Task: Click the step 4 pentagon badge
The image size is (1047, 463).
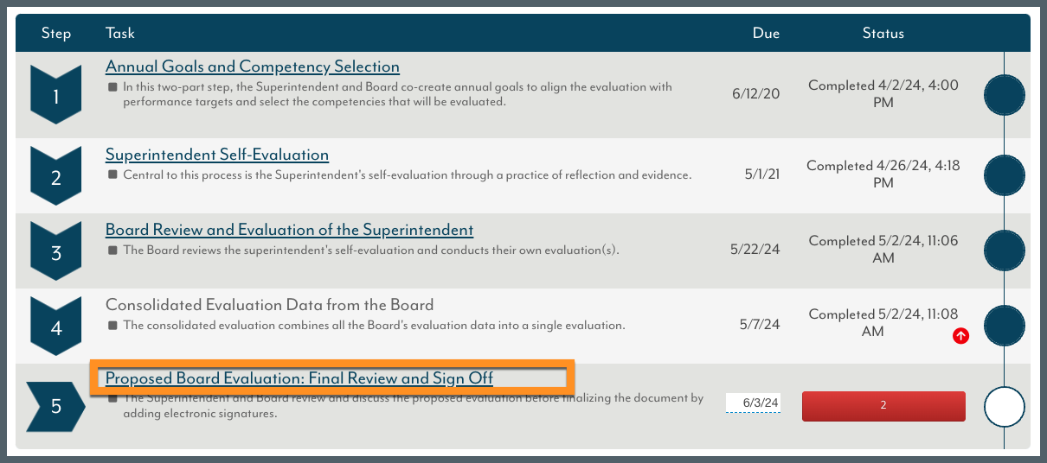Action: [56, 327]
